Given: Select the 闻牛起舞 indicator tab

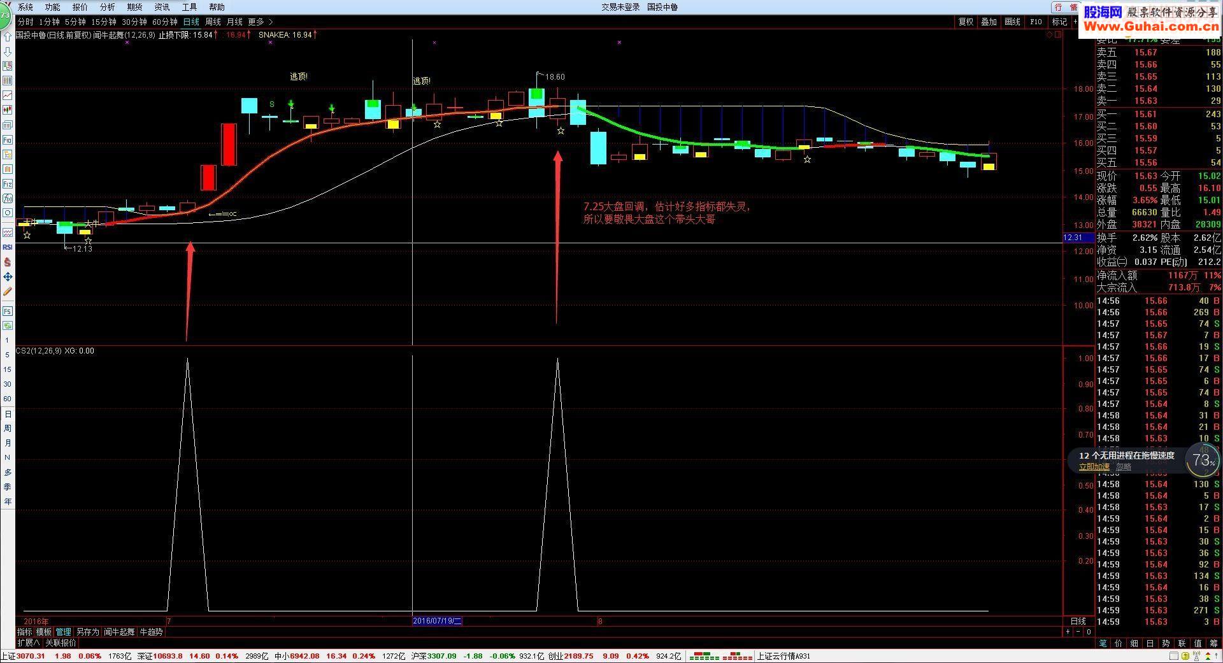Looking at the screenshot, I should 119,632.
